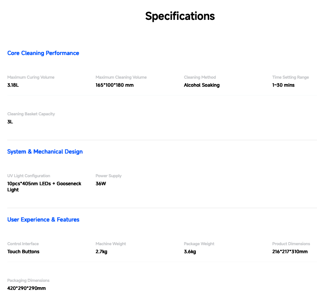Click the Alcohol Soaking value

point(202,85)
